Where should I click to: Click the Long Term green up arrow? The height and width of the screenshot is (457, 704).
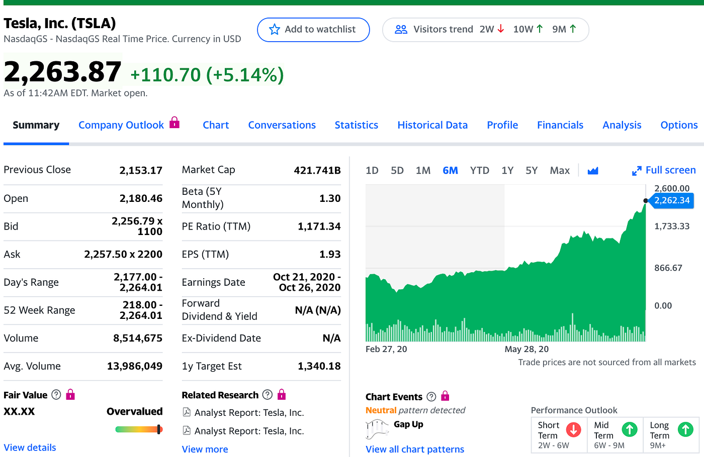(x=685, y=429)
